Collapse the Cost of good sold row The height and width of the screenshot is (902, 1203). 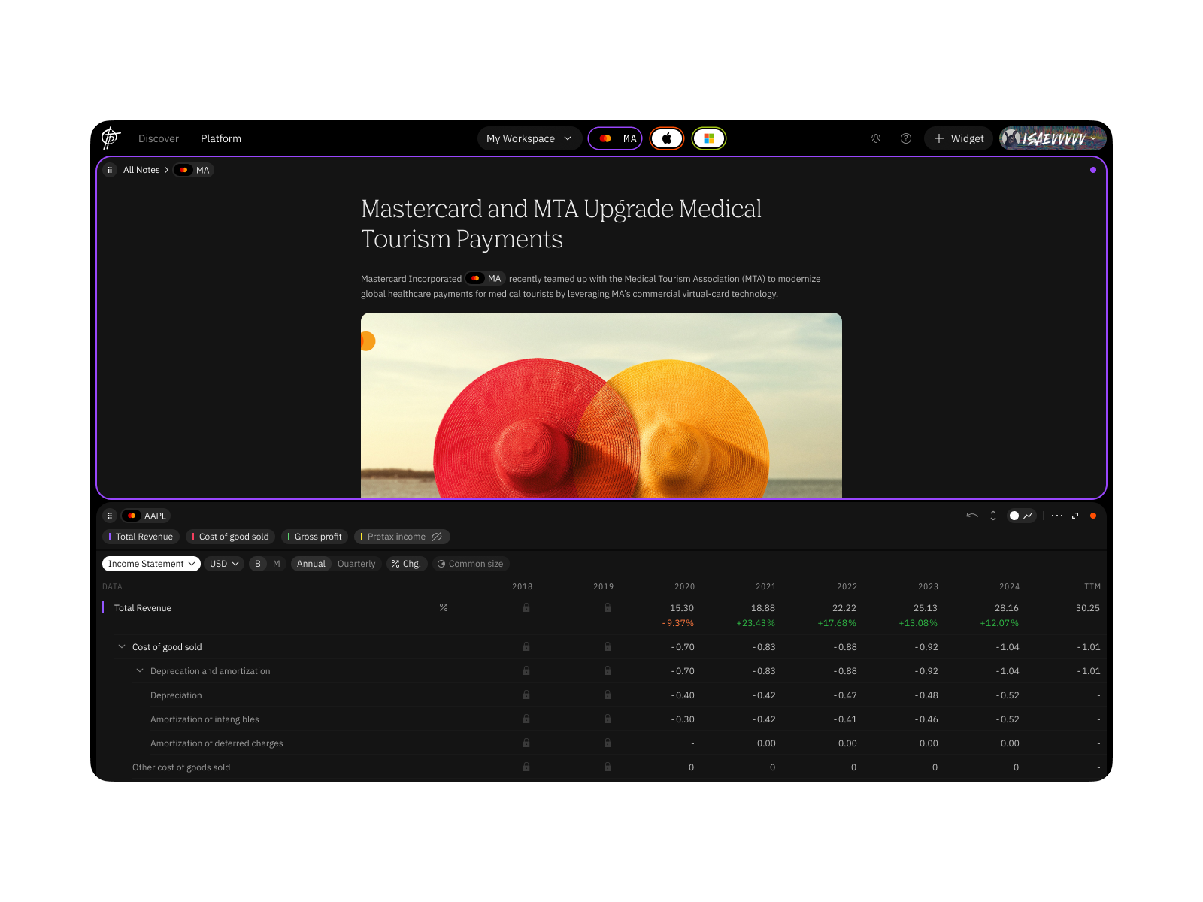pyautogui.click(x=122, y=647)
